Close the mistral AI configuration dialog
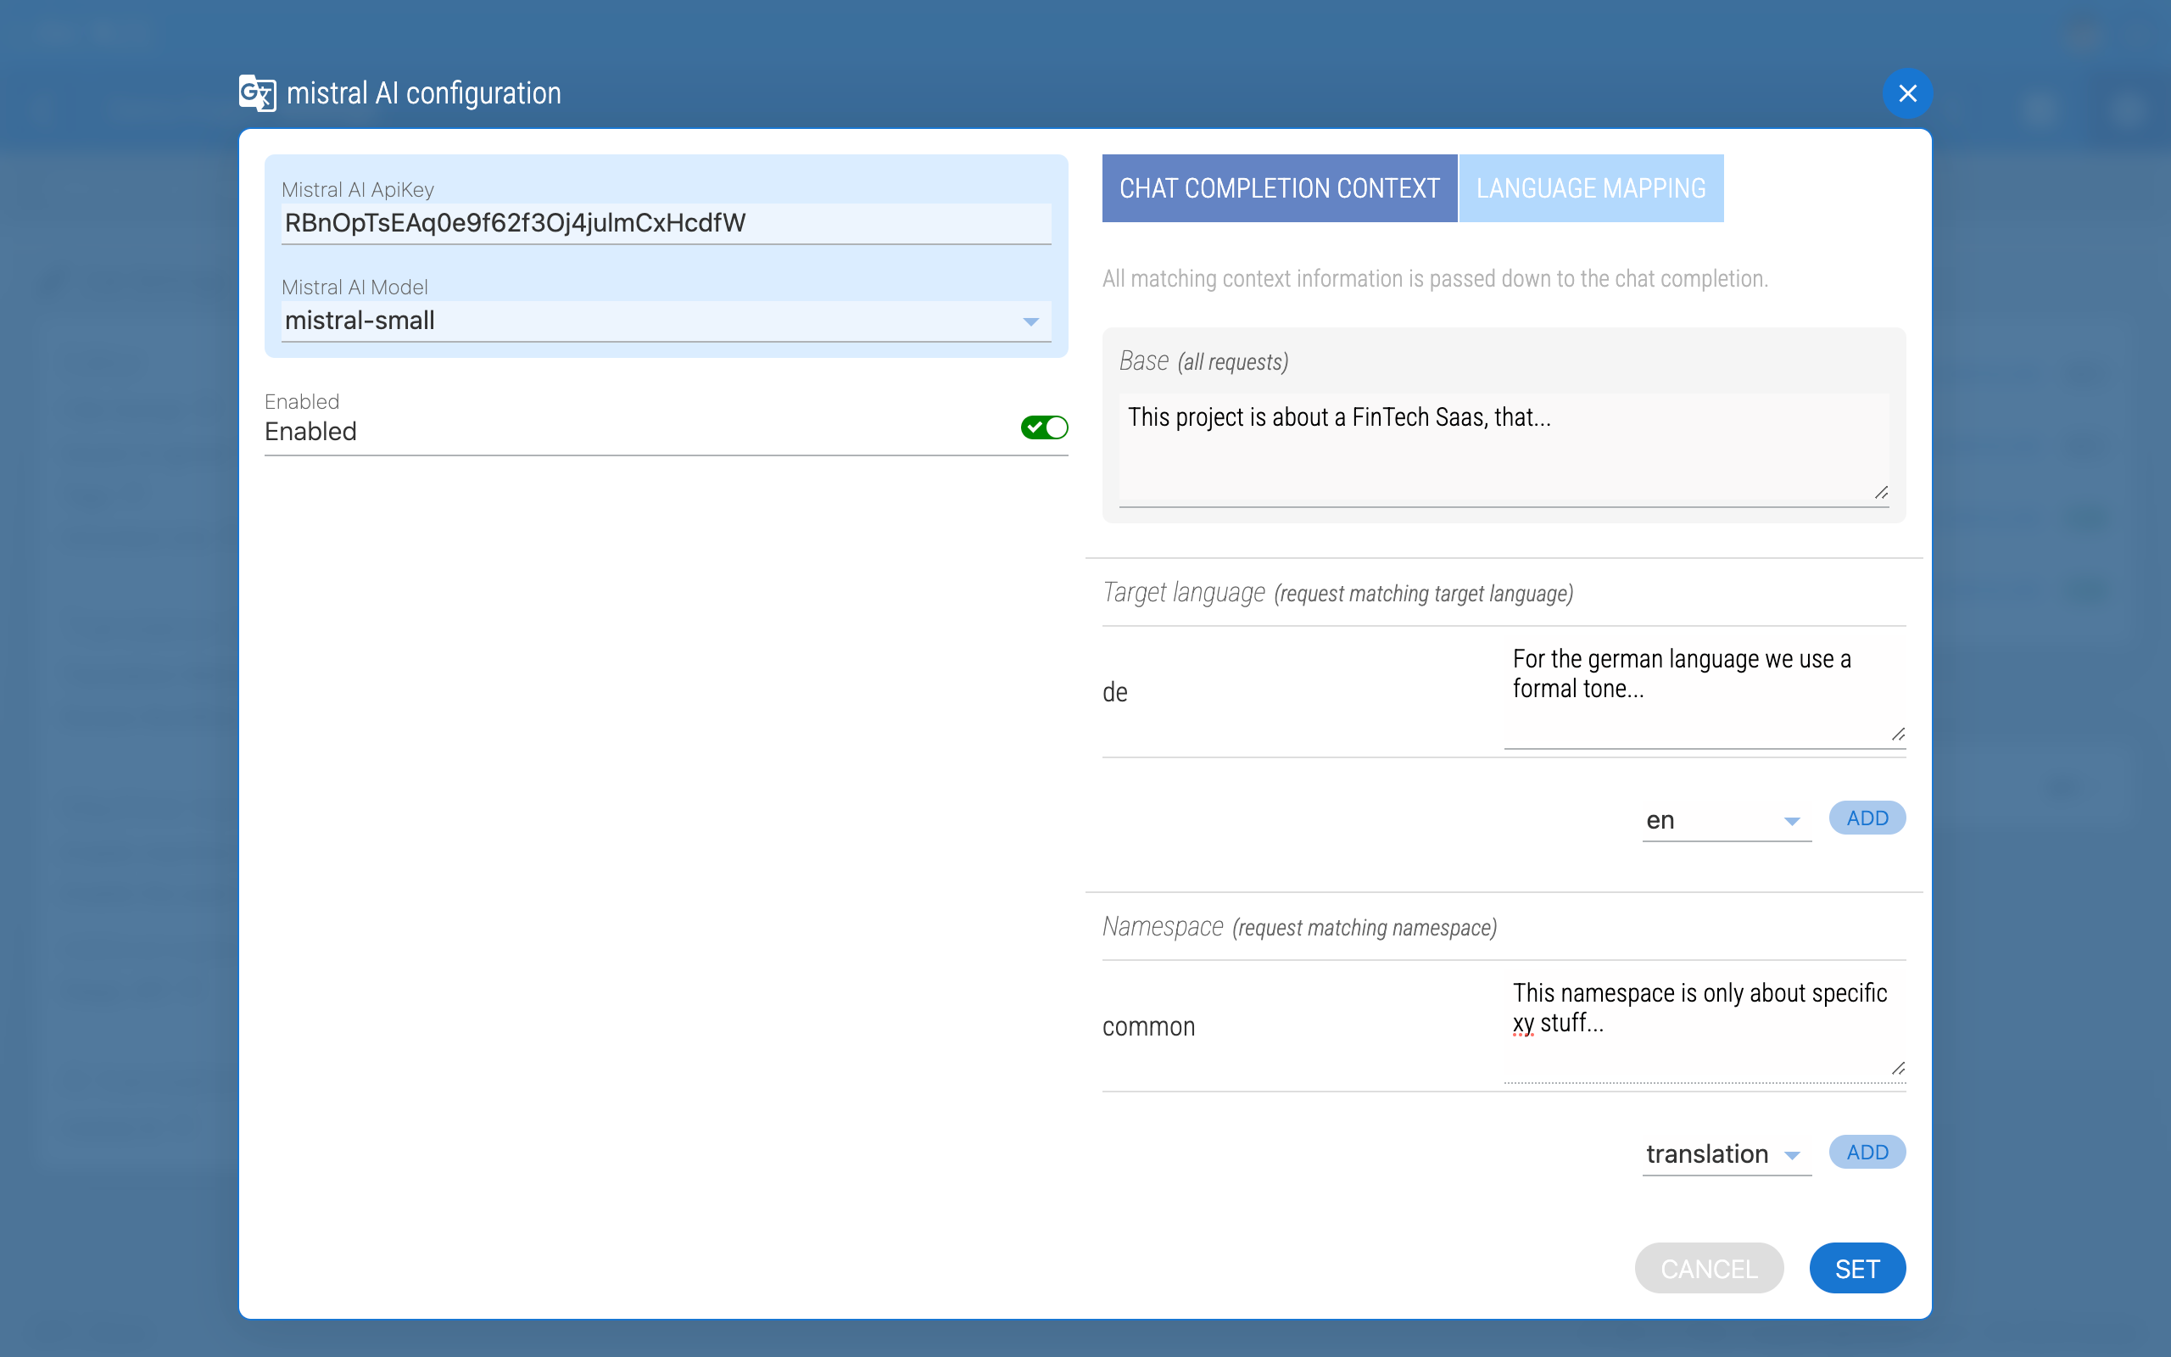Image resolution: width=2171 pixels, height=1357 pixels. [1907, 93]
